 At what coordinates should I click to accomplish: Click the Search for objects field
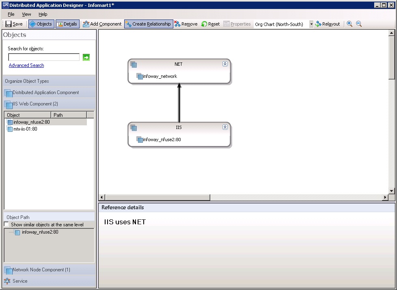click(x=44, y=57)
